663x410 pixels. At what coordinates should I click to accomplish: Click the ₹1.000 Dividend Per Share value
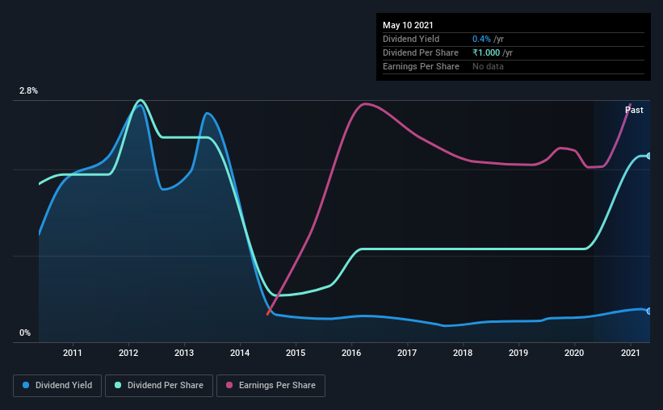(x=486, y=52)
